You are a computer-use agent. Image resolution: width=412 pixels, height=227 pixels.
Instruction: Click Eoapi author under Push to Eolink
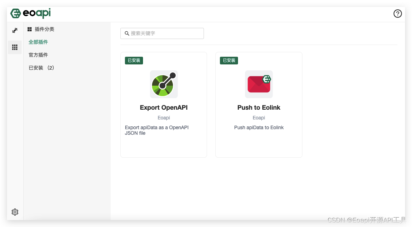tap(259, 118)
